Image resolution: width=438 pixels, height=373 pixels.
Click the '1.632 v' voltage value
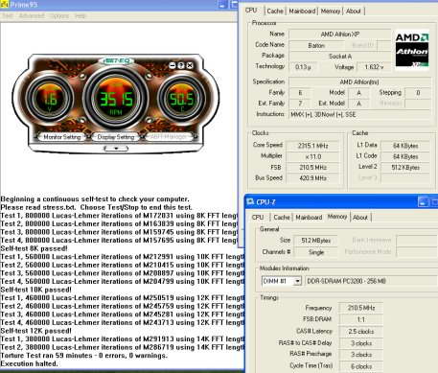point(374,67)
